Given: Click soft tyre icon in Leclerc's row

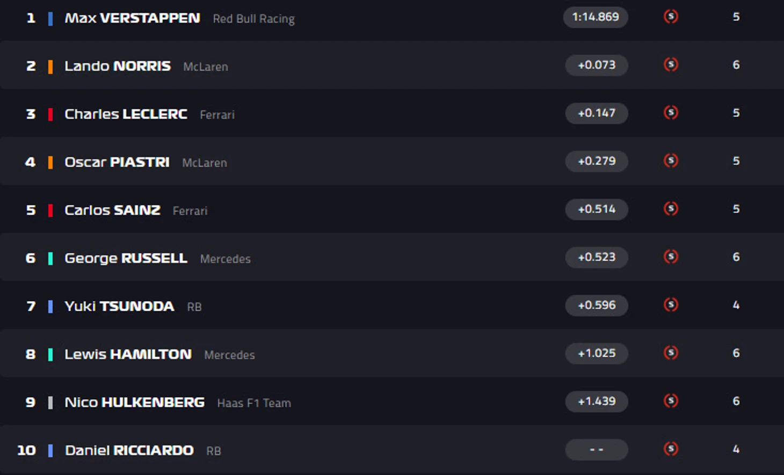Looking at the screenshot, I should pos(671,113).
